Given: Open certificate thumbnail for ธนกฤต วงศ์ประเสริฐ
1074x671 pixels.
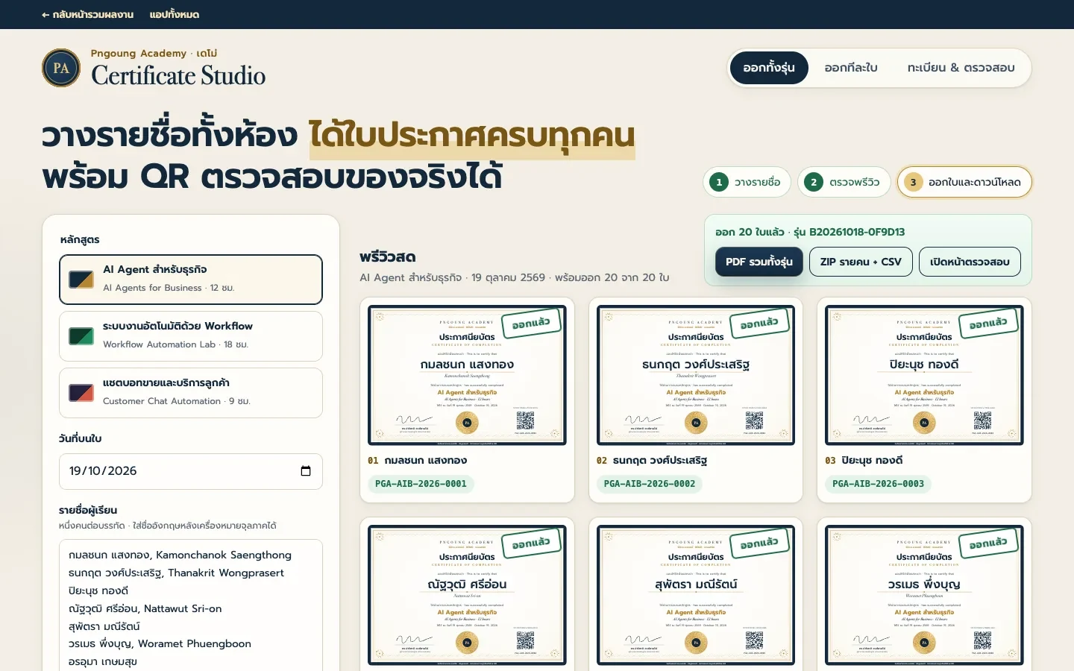Looking at the screenshot, I should (696, 375).
